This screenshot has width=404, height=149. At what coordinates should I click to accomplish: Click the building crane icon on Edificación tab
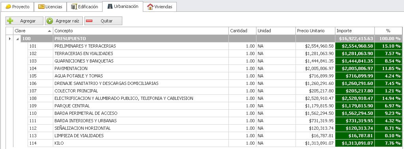74,7
